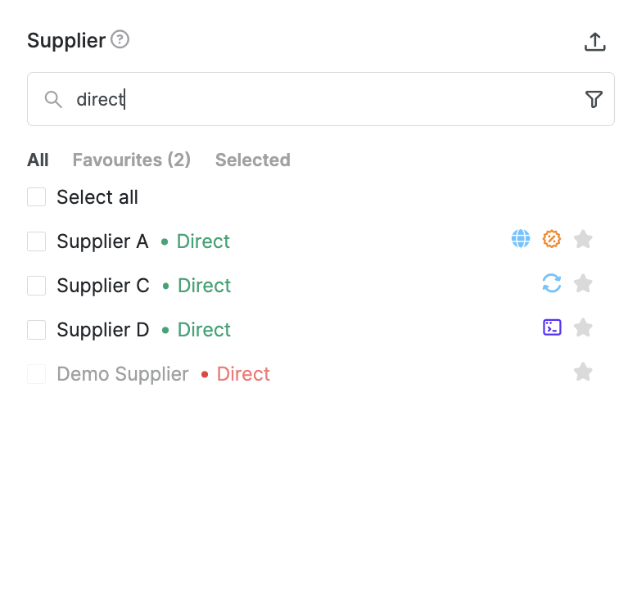
Task: Click into the search field containing direct
Action: tap(320, 99)
